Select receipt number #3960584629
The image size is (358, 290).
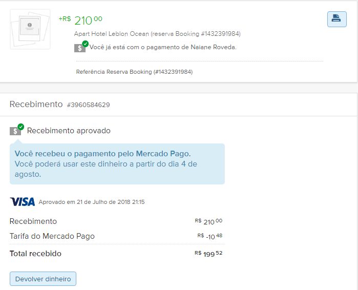[x=89, y=105]
